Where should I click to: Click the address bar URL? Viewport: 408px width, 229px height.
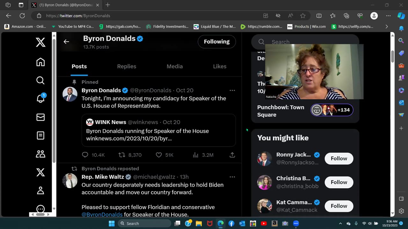78,16
